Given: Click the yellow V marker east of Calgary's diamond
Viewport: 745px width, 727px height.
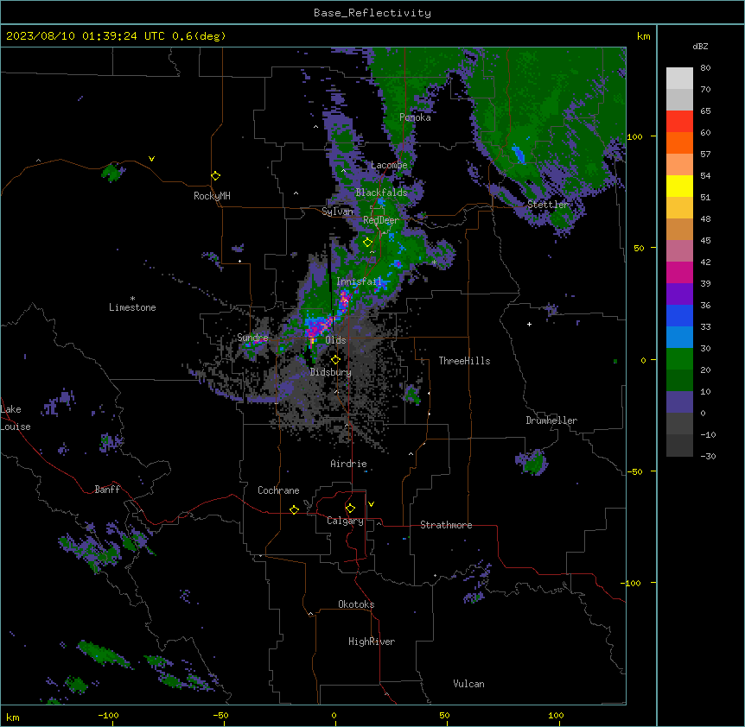Looking at the screenshot, I should click(371, 504).
